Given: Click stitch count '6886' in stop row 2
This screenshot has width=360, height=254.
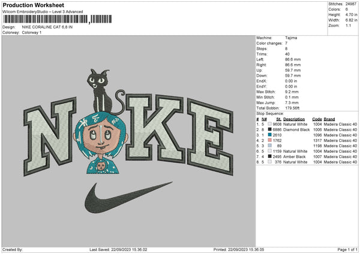Looking at the screenshot, I should click(x=277, y=130).
